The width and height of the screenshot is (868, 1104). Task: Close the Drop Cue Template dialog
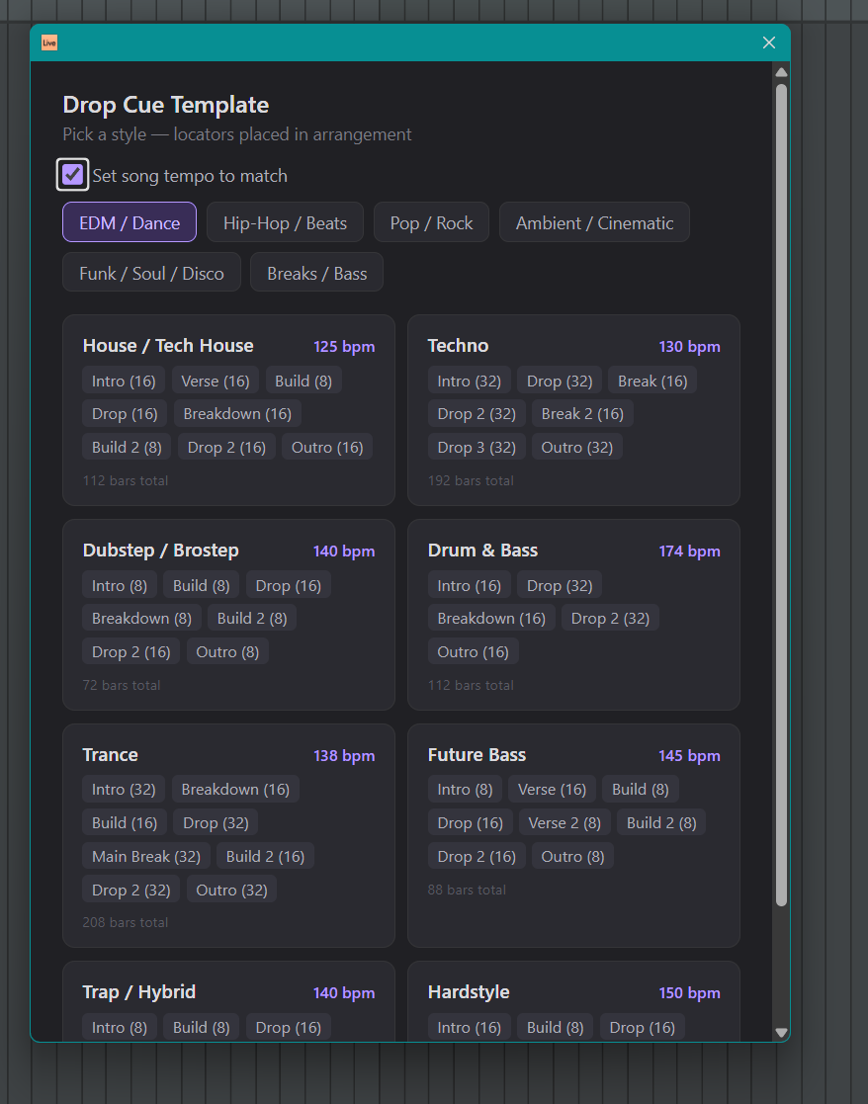click(769, 42)
